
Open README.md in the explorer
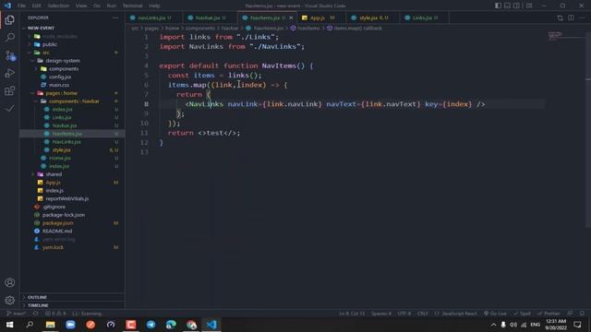pos(57,231)
